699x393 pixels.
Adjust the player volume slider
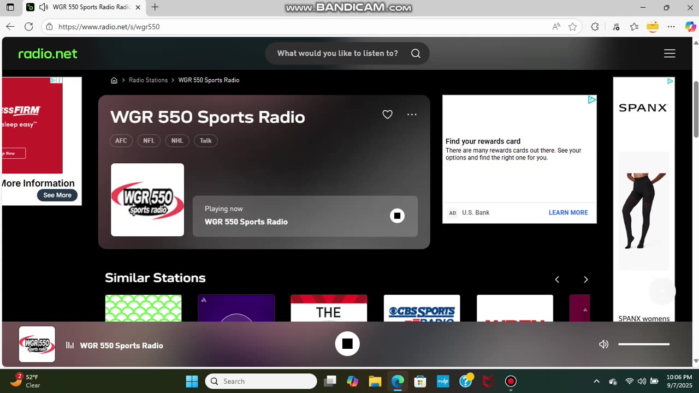pyautogui.click(x=644, y=344)
